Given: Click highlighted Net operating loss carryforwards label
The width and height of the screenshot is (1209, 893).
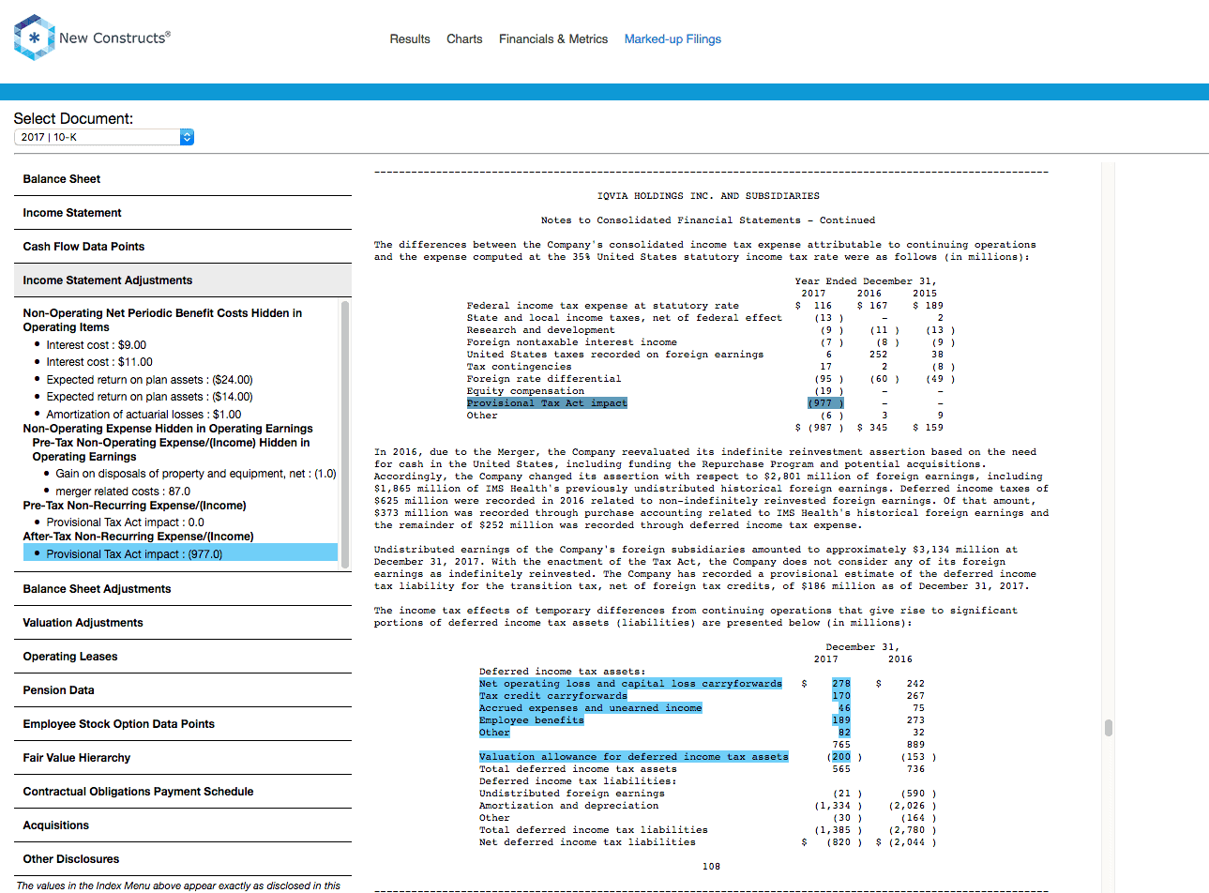Looking at the screenshot, I should click(630, 684).
